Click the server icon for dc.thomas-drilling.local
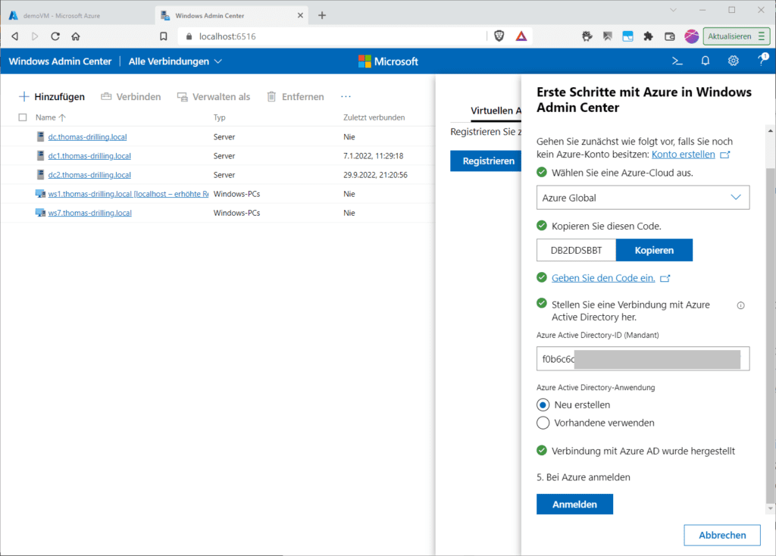 pos(41,136)
